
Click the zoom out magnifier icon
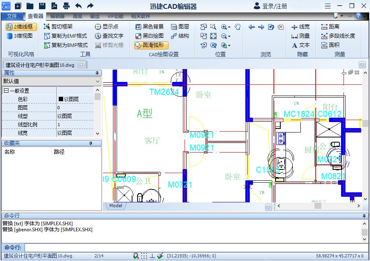point(224,36)
